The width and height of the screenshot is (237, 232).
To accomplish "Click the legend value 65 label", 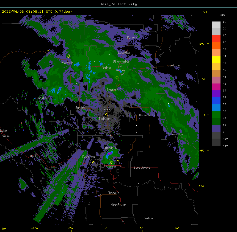I will pos(224,36).
